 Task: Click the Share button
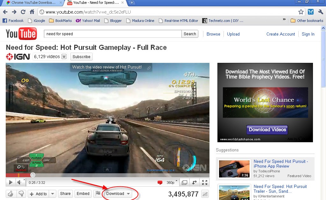pos(65,194)
